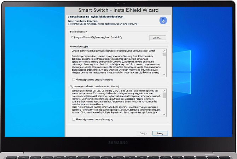Click the Zmień... button for destination folder
237x159 pixels.
[158, 38]
